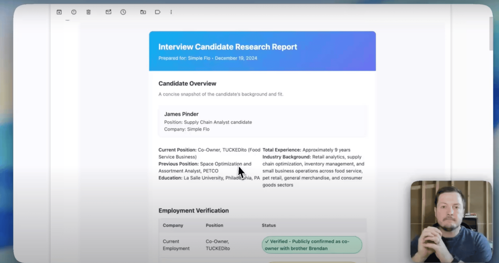Click the 'Status' table column header

[x=269, y=225]
